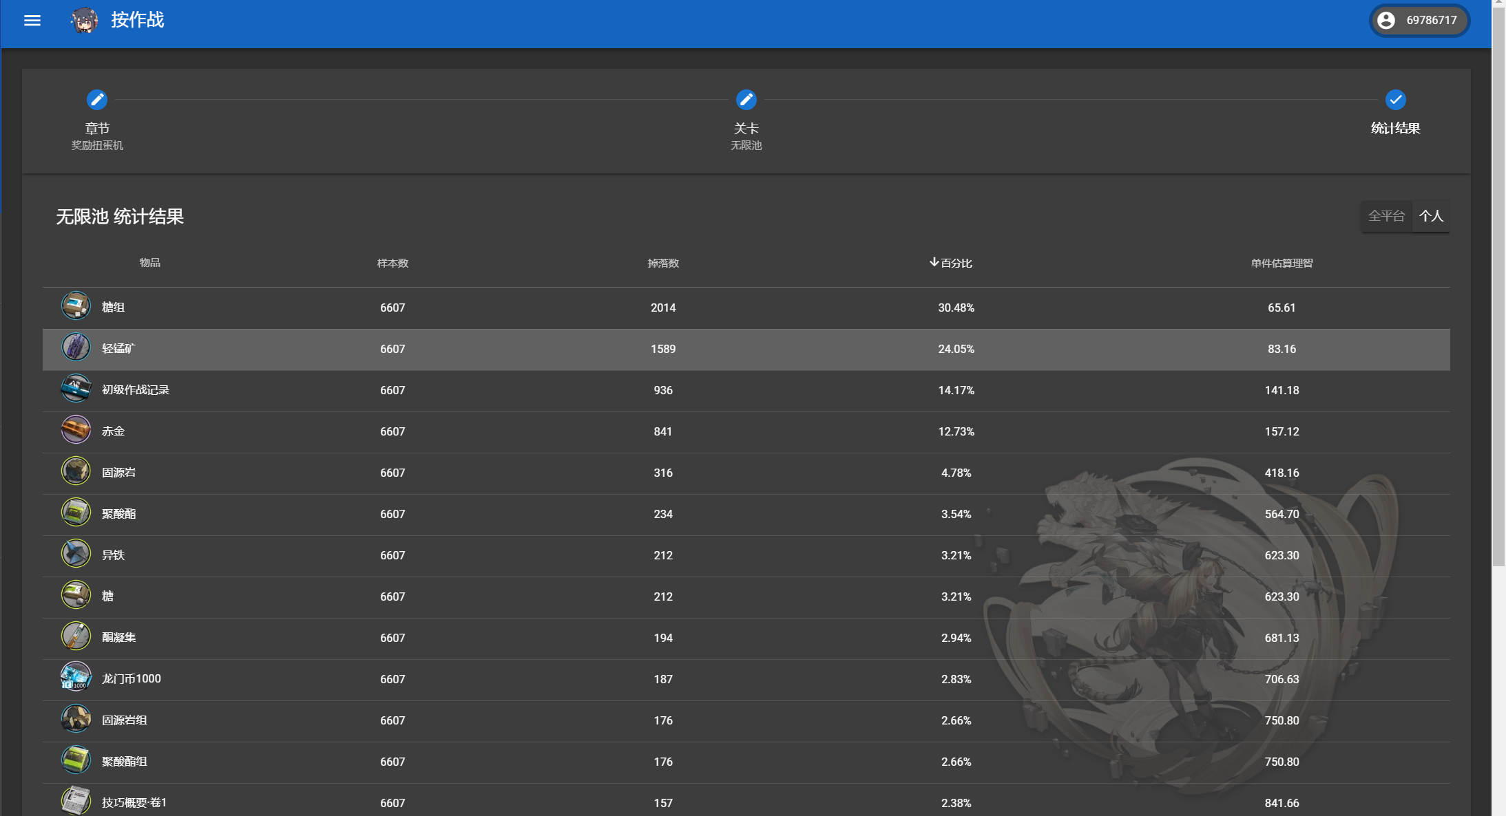
Task: Click the 糖组 item thumbnail icon
Action: coord(76,305)
